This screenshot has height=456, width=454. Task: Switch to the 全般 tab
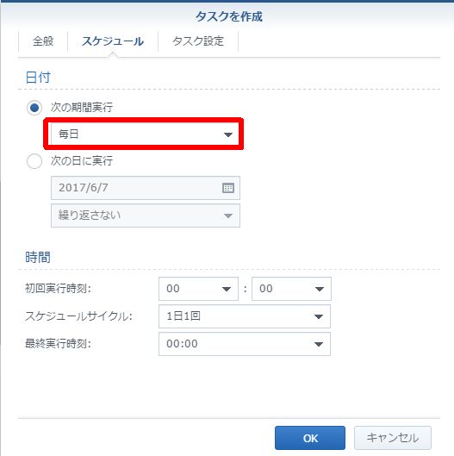pyautogui.click(x=43, y=41)
